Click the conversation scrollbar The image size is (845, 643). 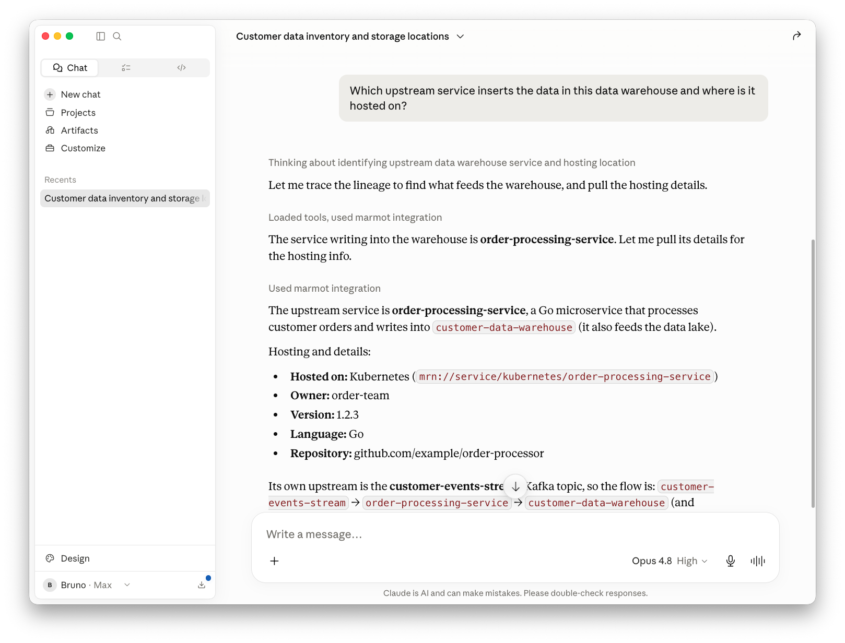(813, 373)
